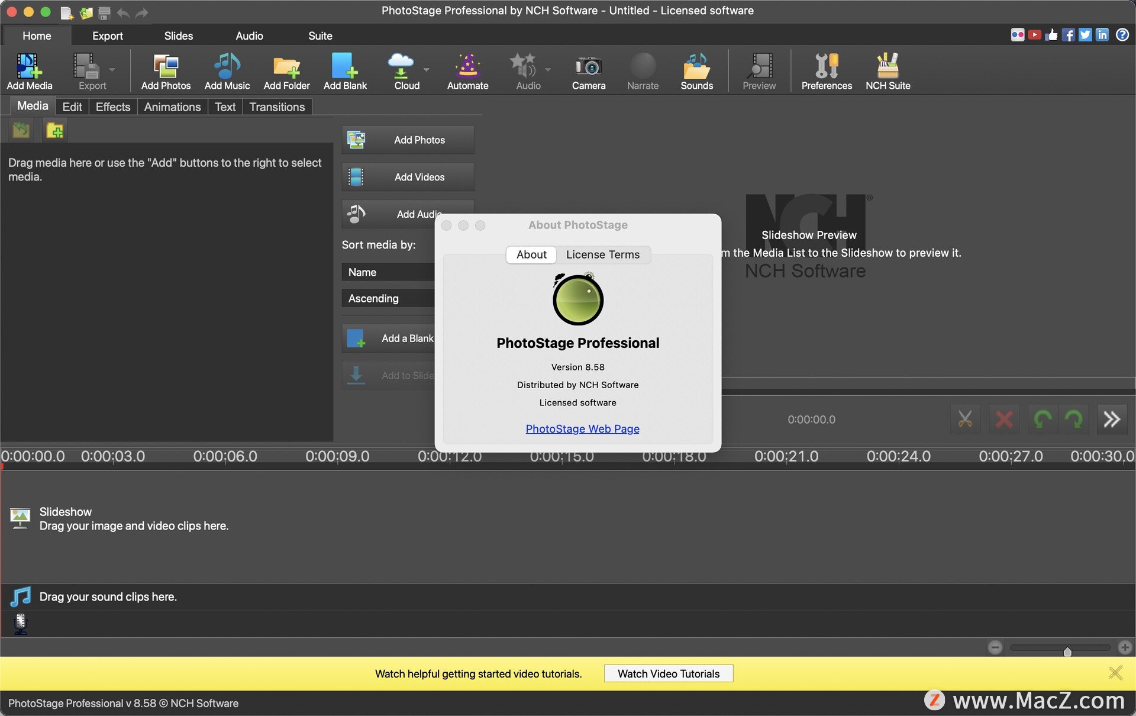1136x716 pixels.
Task: Click the thumbs-up like icon
Action: click(x=1051, y=35)
